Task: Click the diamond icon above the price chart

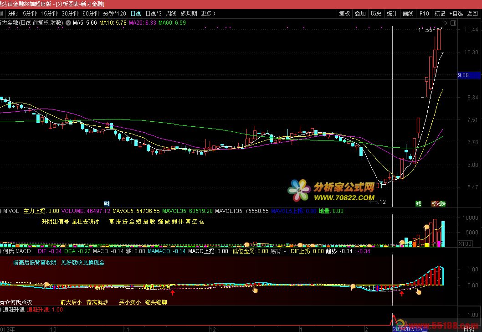Action: click(445, 22)
